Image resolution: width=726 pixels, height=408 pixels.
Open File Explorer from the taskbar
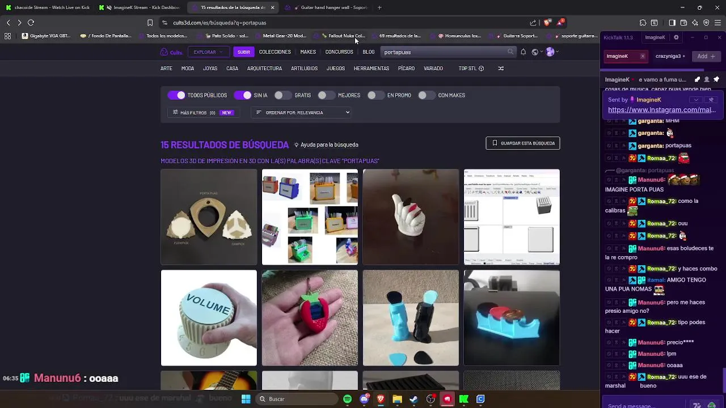[397, 399]
